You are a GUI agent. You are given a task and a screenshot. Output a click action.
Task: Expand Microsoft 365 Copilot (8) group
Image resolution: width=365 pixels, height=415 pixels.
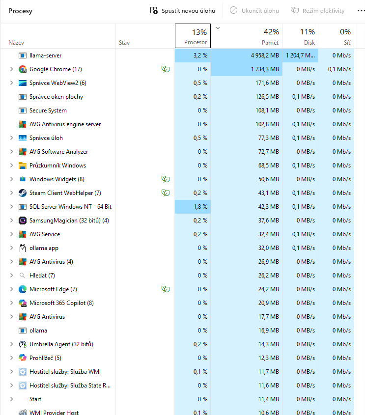coord(11,303)
